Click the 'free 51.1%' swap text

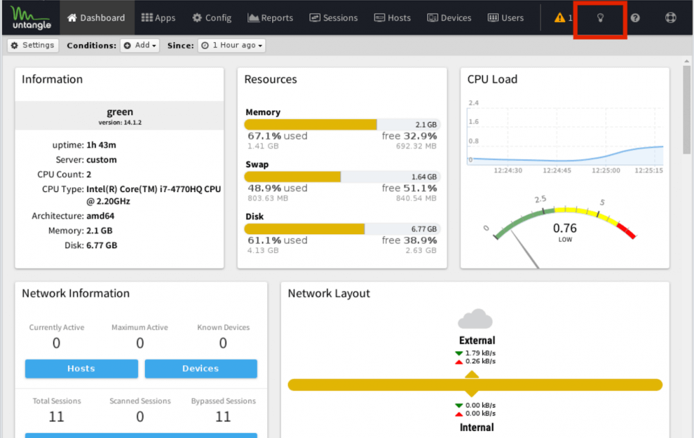pos(409,189)
